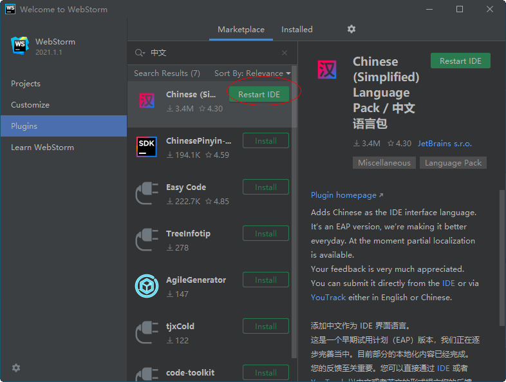Install the TreeInfotip plugin
The height and width of the screenshot is (382, 506).
click(266, 233)
